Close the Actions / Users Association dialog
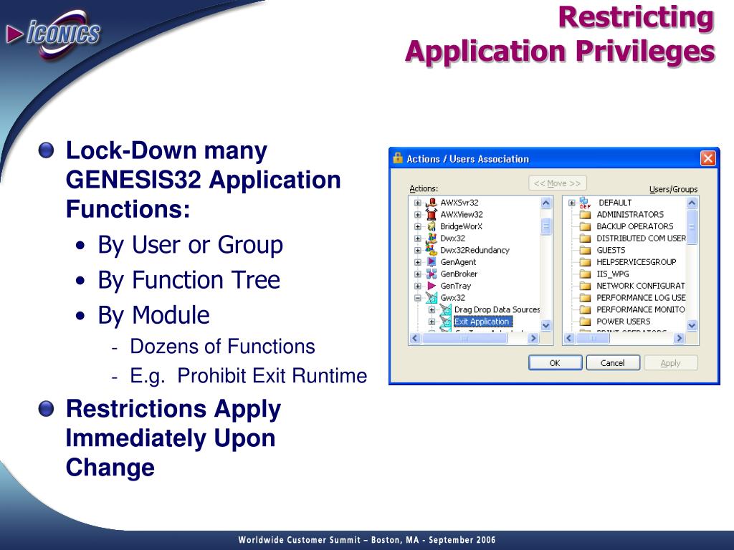 click(707, 158)
